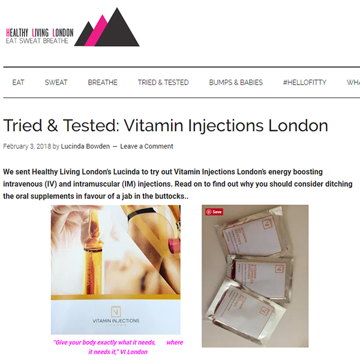Screen dimensions: 360x360
Task: Click the Vitamin Injections London logo in brochure
Action: pos(116,316)
